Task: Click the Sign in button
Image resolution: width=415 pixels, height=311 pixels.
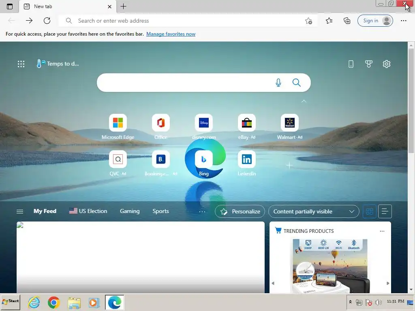Action: 375,21
